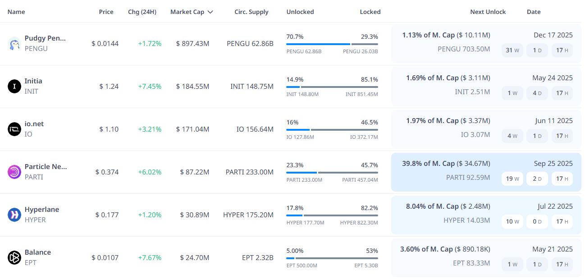The width and height of the screenshot is (585, 279).
Task: Click market cap $ 24.70M
Action: click(195, 258)
